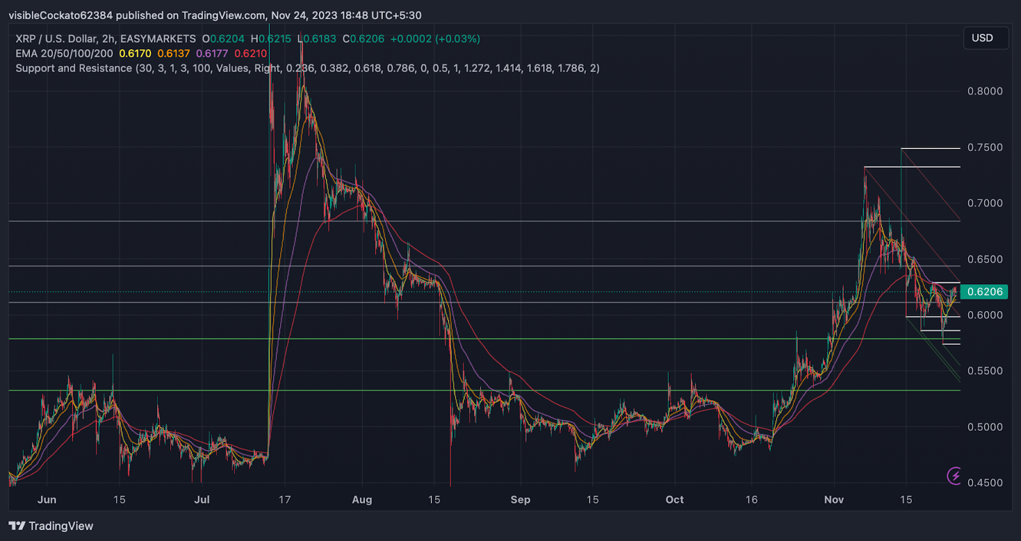
Task: Click the Sep label on the time axis
Action: click(520, 500)
